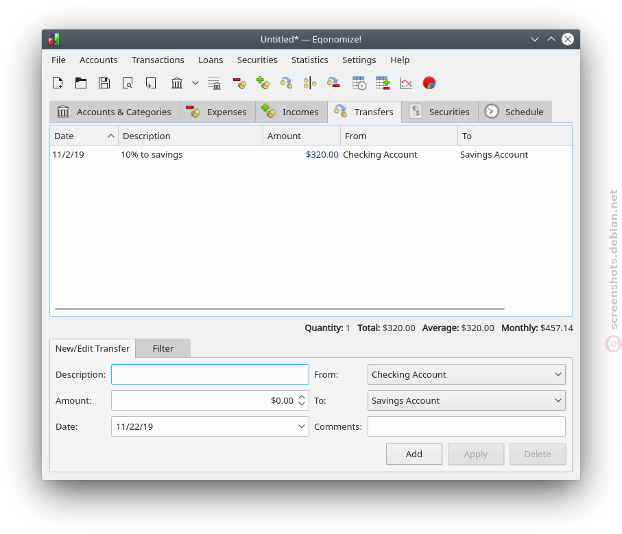Viewport: 622px width, 534px height.
Task: Click the Print Preview icon
Action: pos(128,83)
